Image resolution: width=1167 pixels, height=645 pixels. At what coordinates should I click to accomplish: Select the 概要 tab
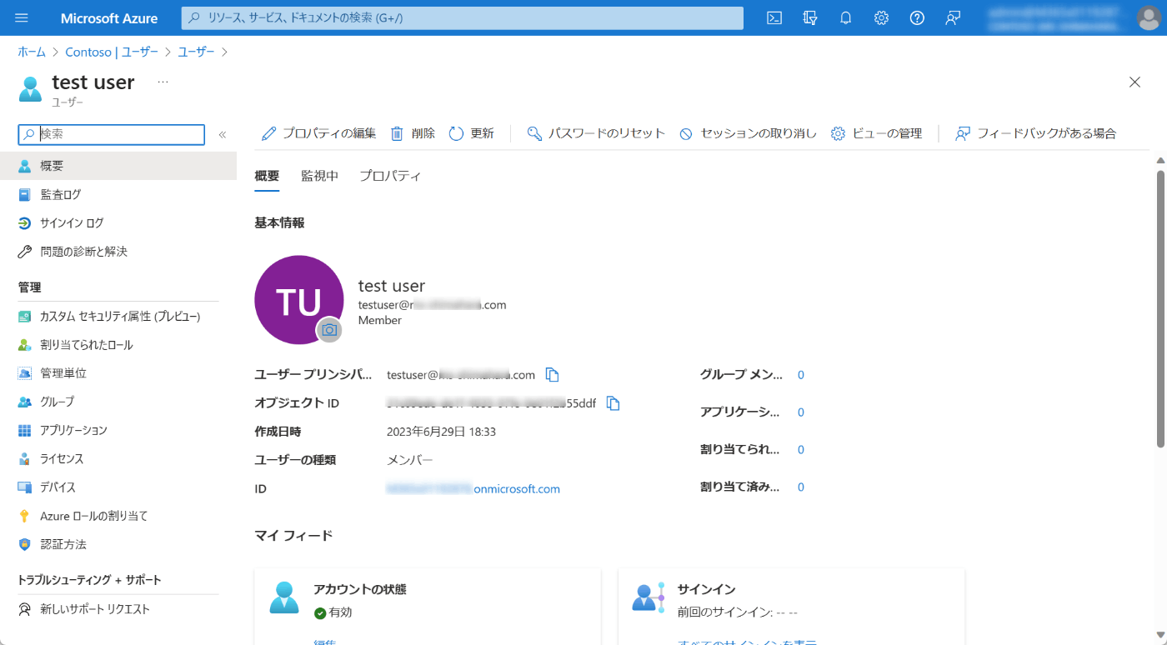point(267,176)
